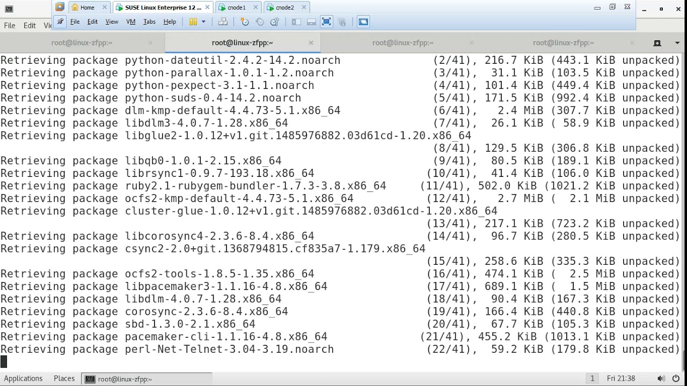Open VMware File menu
The height and width of the screenshot is (386, 687).
coord(75,21)
